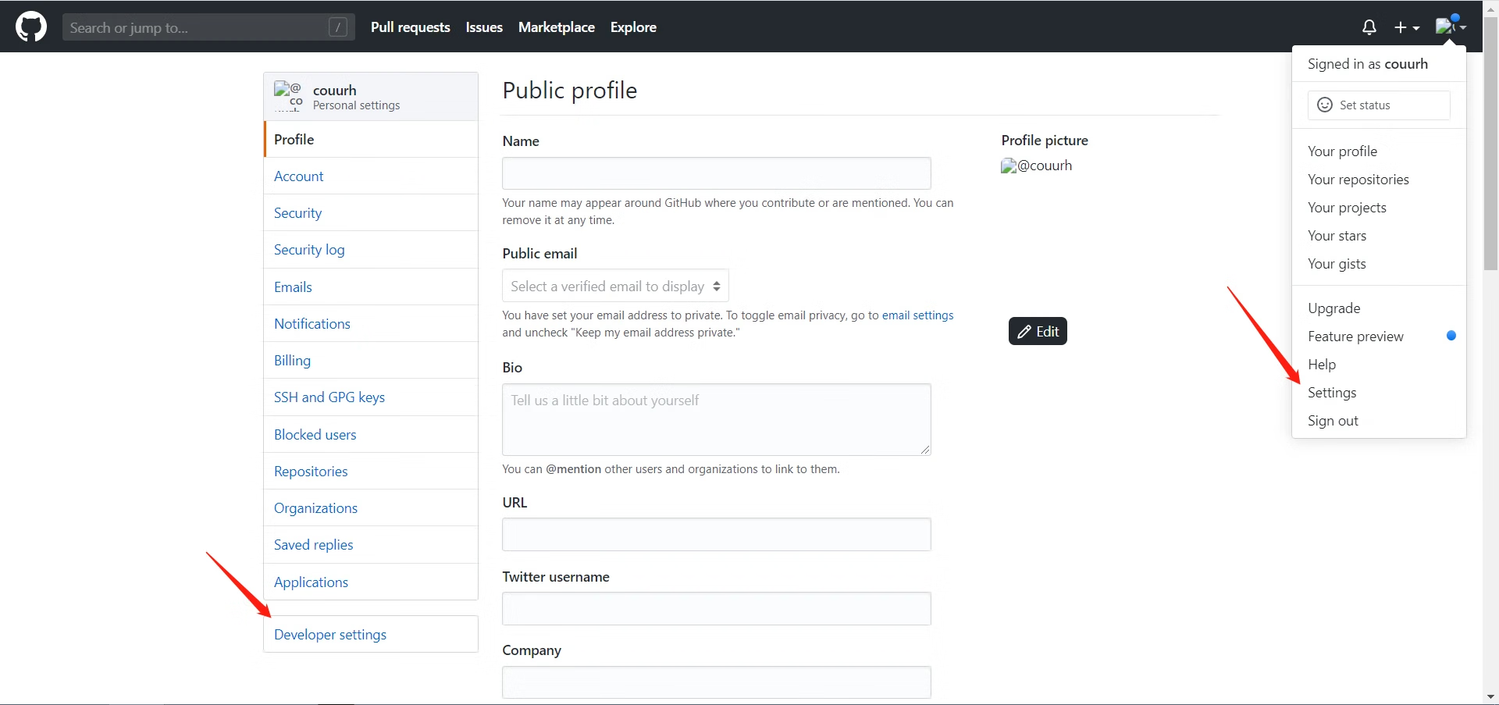Click into the URL field
Viewport: 1499px width, 705px height.
717,535
